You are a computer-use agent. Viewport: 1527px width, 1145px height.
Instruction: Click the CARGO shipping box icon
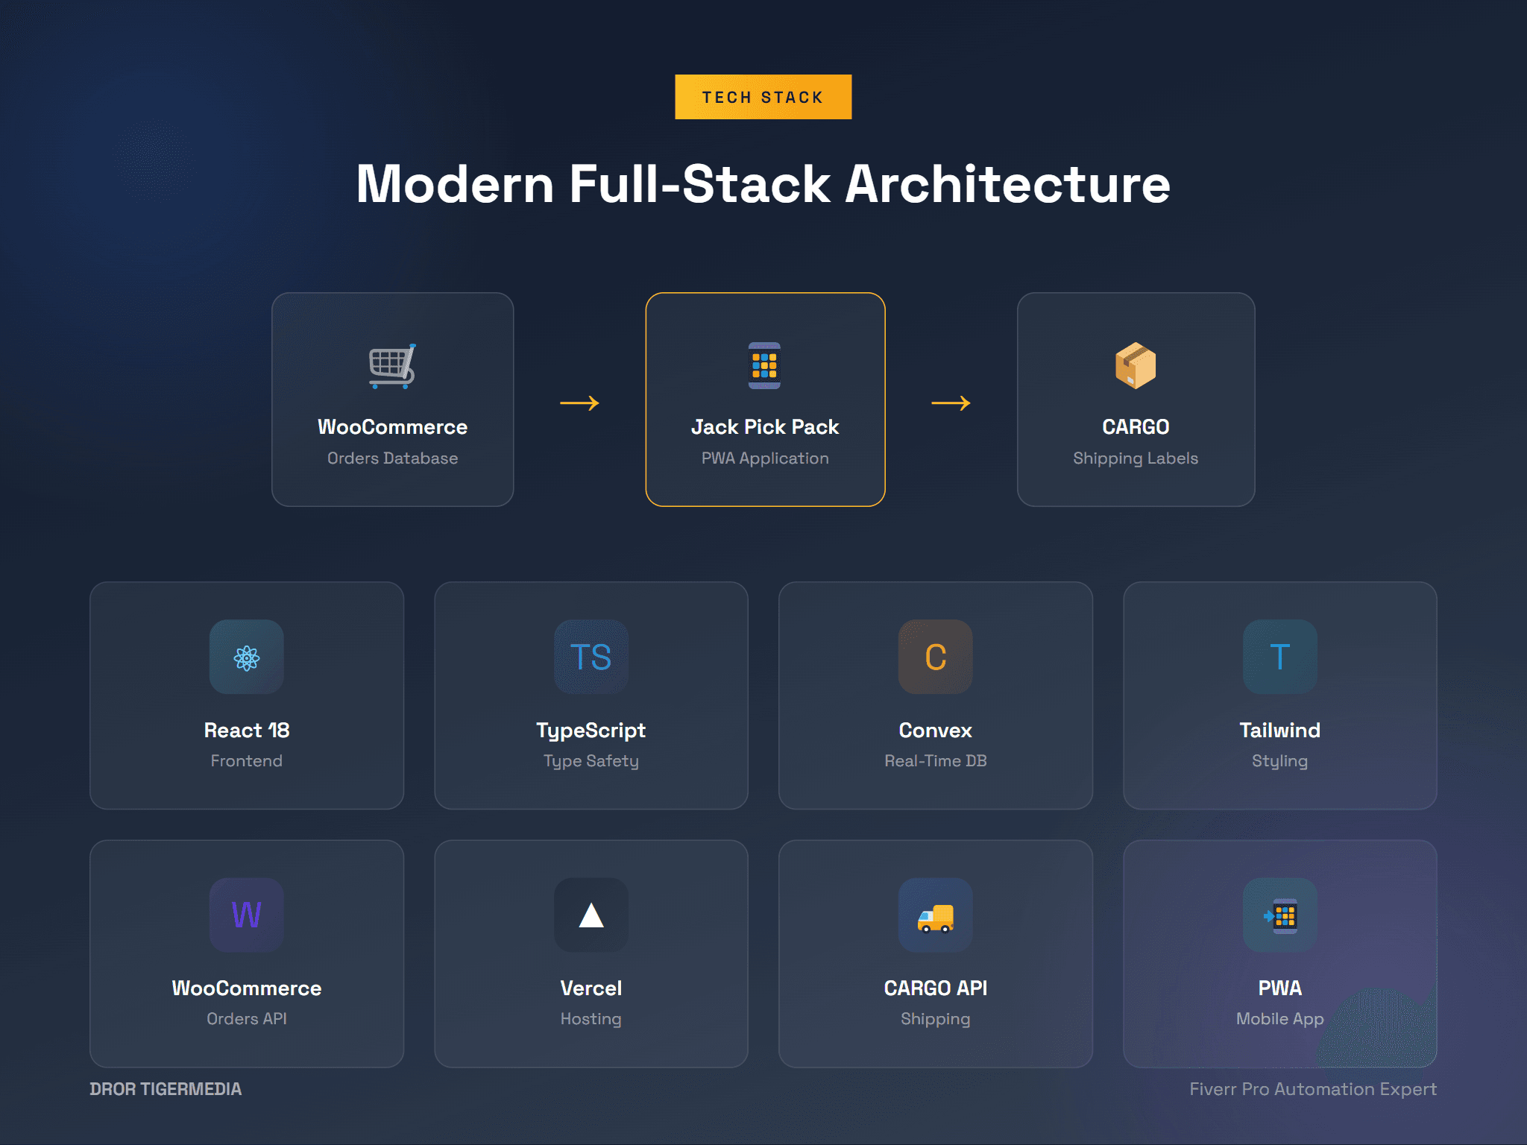pyautogui.click(x=1136, y=367)
